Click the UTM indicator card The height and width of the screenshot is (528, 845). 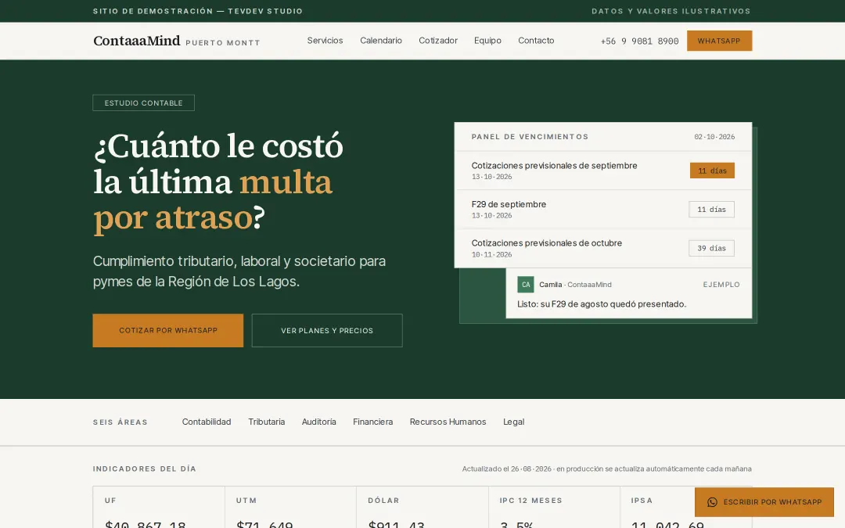290,507
